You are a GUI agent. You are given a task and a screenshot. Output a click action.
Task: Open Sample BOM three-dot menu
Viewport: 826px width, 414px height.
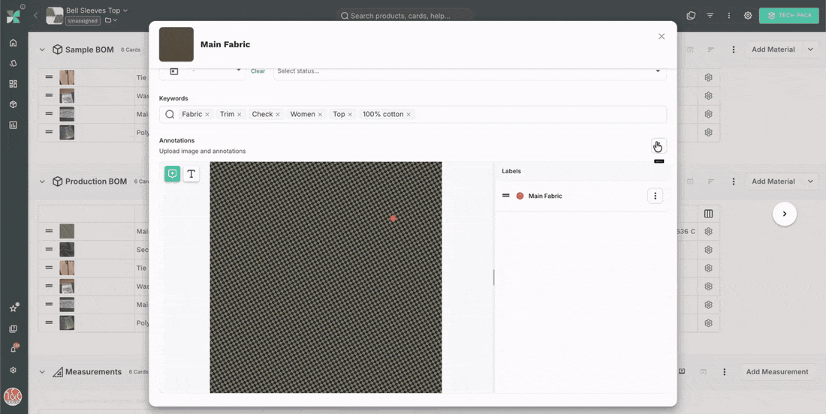734,49
